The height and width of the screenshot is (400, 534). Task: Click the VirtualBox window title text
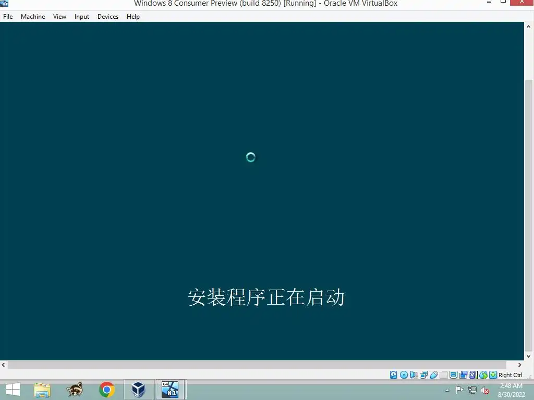[265, 4]
